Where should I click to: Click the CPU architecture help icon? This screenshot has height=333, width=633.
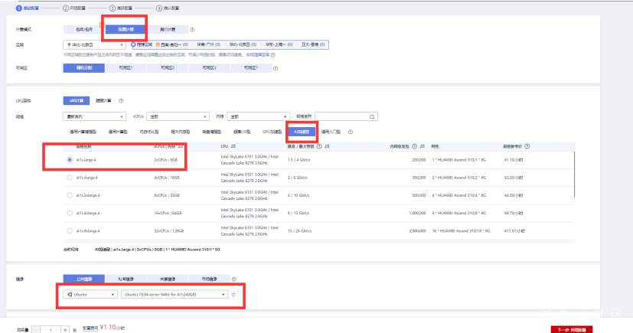pos(121,100)
